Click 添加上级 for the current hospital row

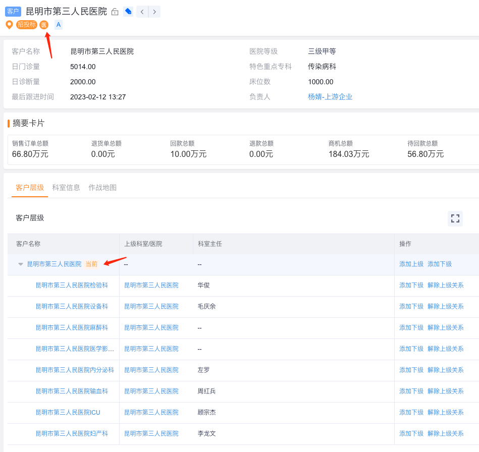(411, 264)
